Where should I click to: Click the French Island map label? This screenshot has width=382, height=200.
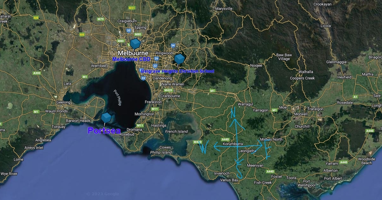pyautogui.click(x=176, y=131)
